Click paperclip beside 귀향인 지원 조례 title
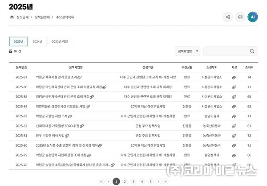This screenshot has height=186, width=267. 70,116
